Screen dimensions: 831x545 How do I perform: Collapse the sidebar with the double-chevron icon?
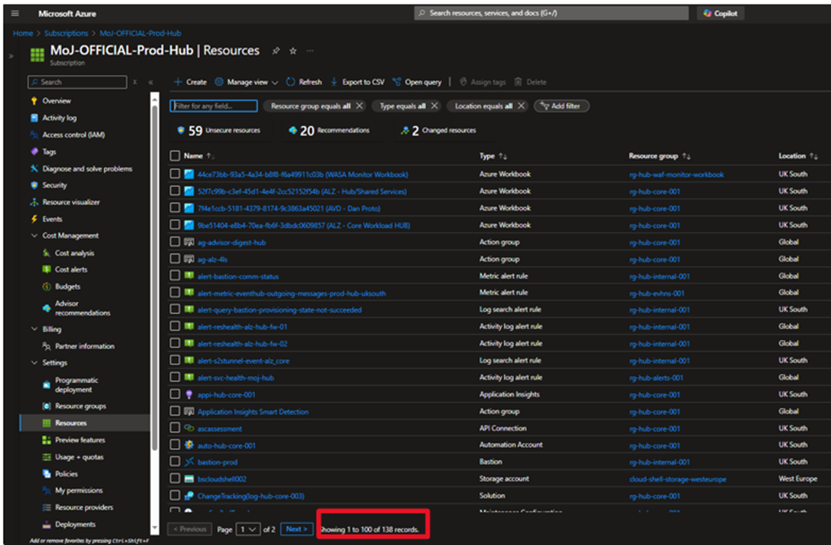pyautogui.click(x=151, y=82)
